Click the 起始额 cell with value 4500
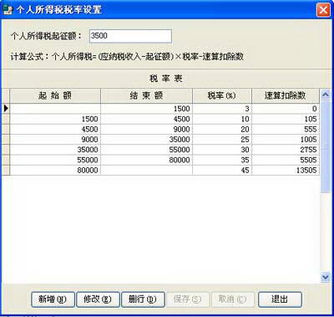Viewport: 334px width, 317px height. coord(55,130)
